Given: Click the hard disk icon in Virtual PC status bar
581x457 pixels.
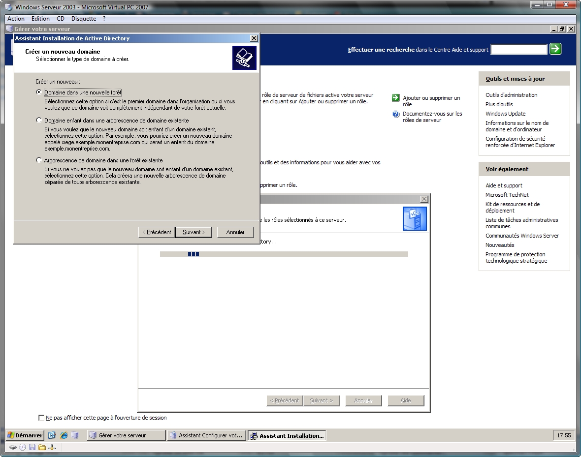Looking at the screenshot, I should 13,447.
